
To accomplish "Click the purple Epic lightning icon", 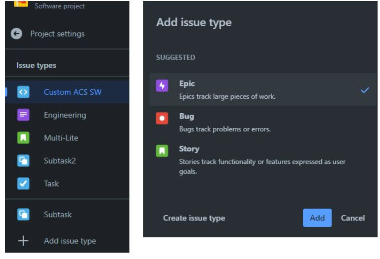I will pyautogui.click(x=162, y=85).
